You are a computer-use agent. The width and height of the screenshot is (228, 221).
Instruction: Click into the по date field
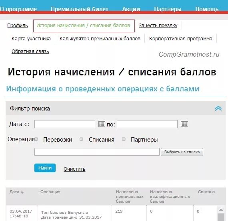coord(147,124)
